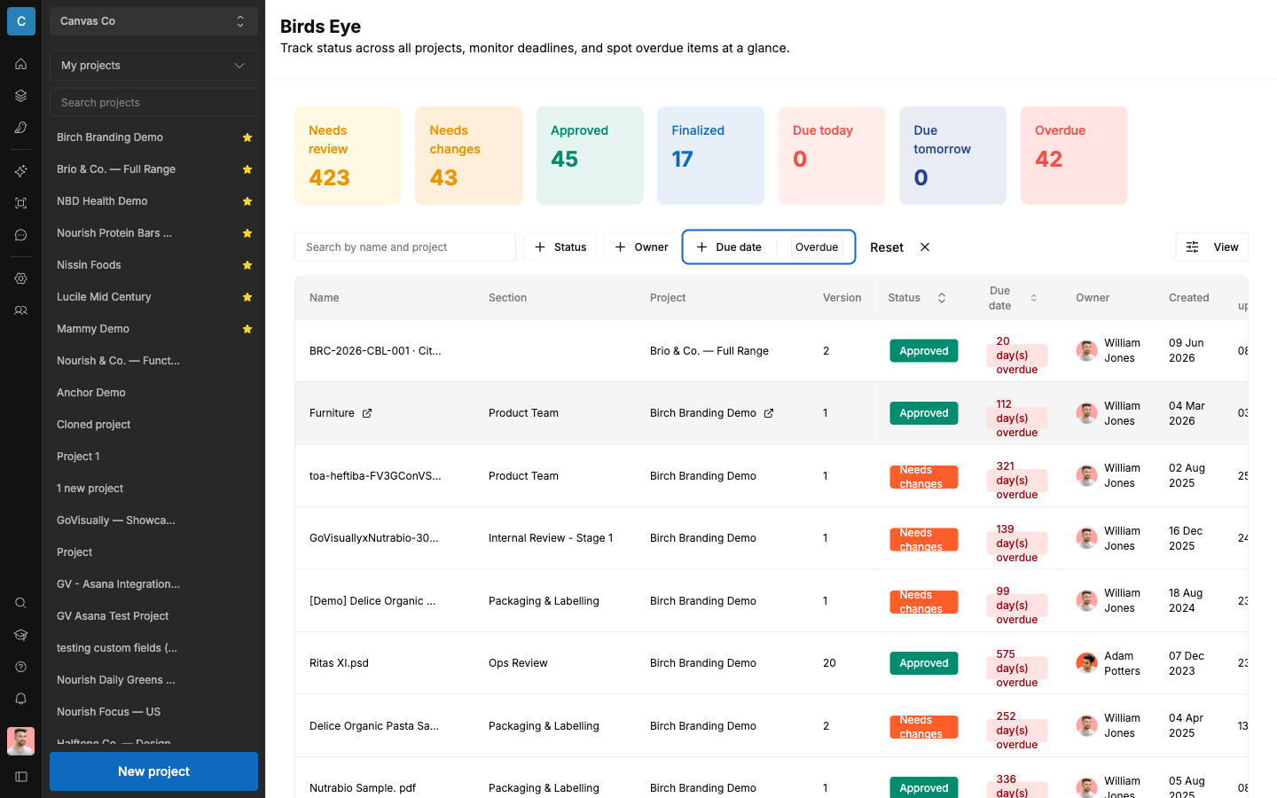This screenshot has width=1277, height=798.
Task: Click the BRC-2026-CBL-001 item name
Action: (x=375, y=351)
